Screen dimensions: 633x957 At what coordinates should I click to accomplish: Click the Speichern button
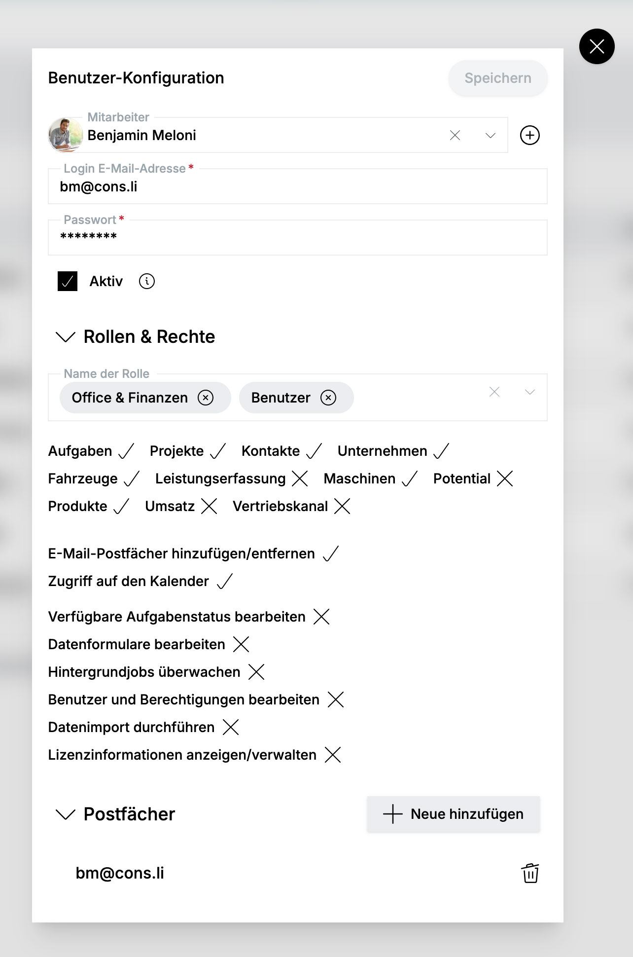[x=498, y=78]
